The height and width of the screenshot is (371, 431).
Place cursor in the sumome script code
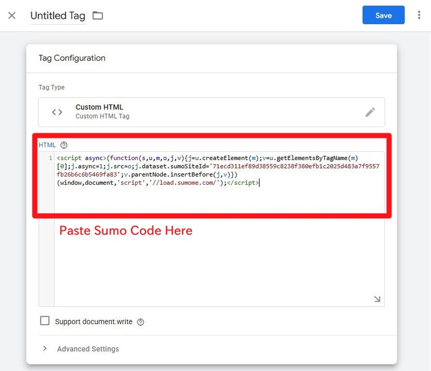(x=215, y=166)
